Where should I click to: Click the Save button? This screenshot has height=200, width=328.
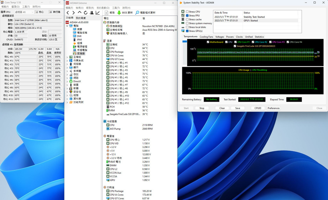click(x=238, y=108)
